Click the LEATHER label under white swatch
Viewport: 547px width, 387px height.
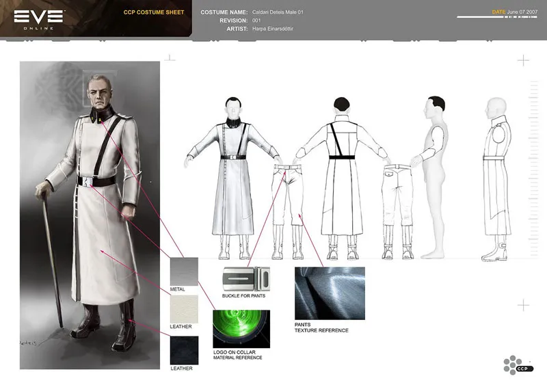coord(181,327)
